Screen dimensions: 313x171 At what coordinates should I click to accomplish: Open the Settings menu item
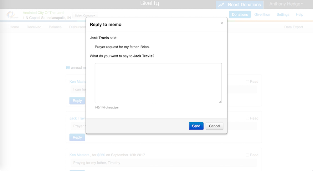(x=283, y=15)
